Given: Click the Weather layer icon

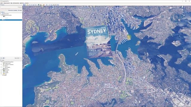Looking at the screenshot, I should (x=4, y=71).
